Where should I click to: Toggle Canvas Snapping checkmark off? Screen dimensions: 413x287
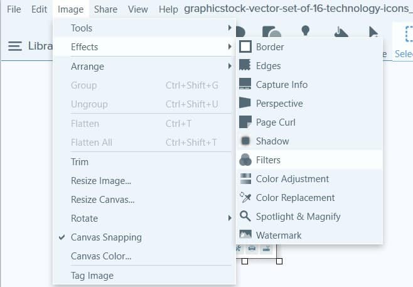click(x=62, y=237)
